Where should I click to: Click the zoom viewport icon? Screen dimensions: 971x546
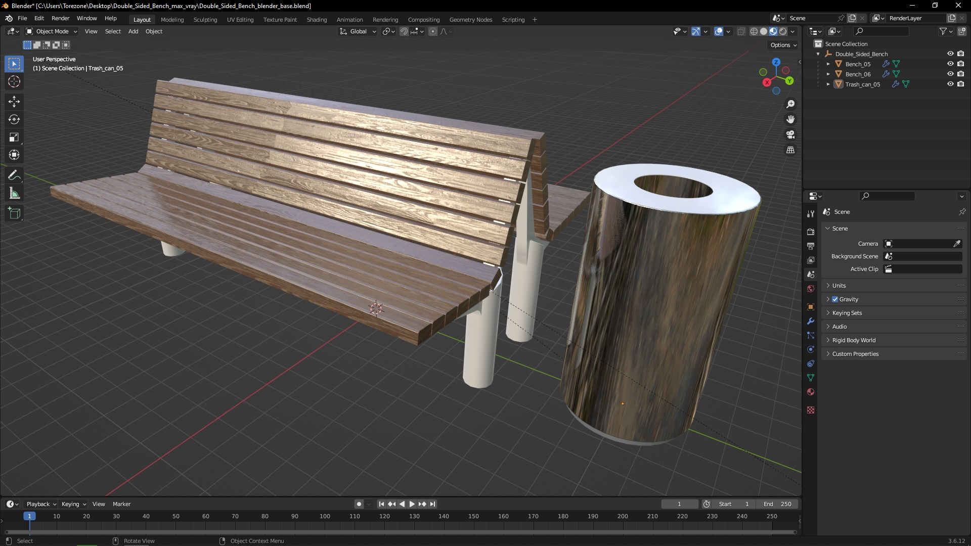tap(790, 104)
